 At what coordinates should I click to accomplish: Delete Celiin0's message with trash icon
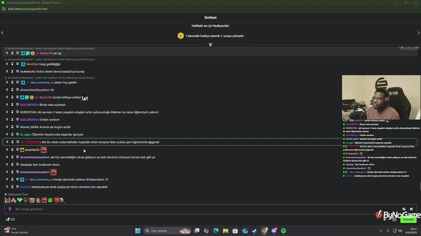[x=7, y=187]
